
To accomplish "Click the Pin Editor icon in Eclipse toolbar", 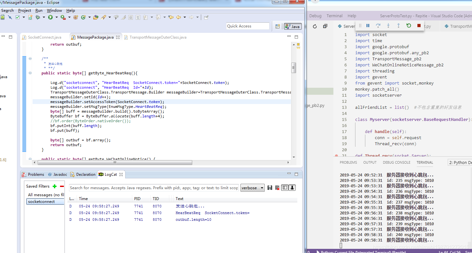I will 206,17.
